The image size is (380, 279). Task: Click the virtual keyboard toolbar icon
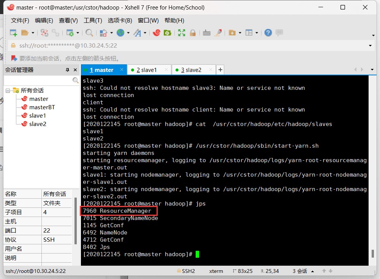pyautogui.click(x=207, y=33)
